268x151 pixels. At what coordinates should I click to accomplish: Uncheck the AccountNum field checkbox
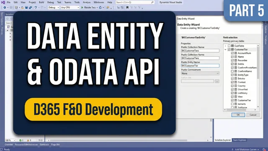click(x=232, y=53)
